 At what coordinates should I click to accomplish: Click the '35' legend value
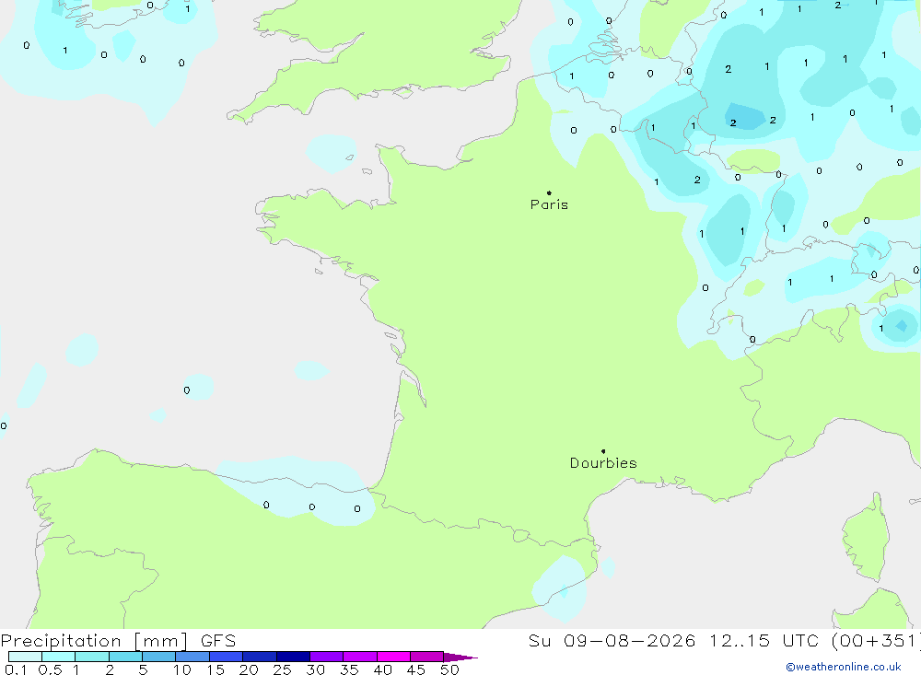(349, 669)
